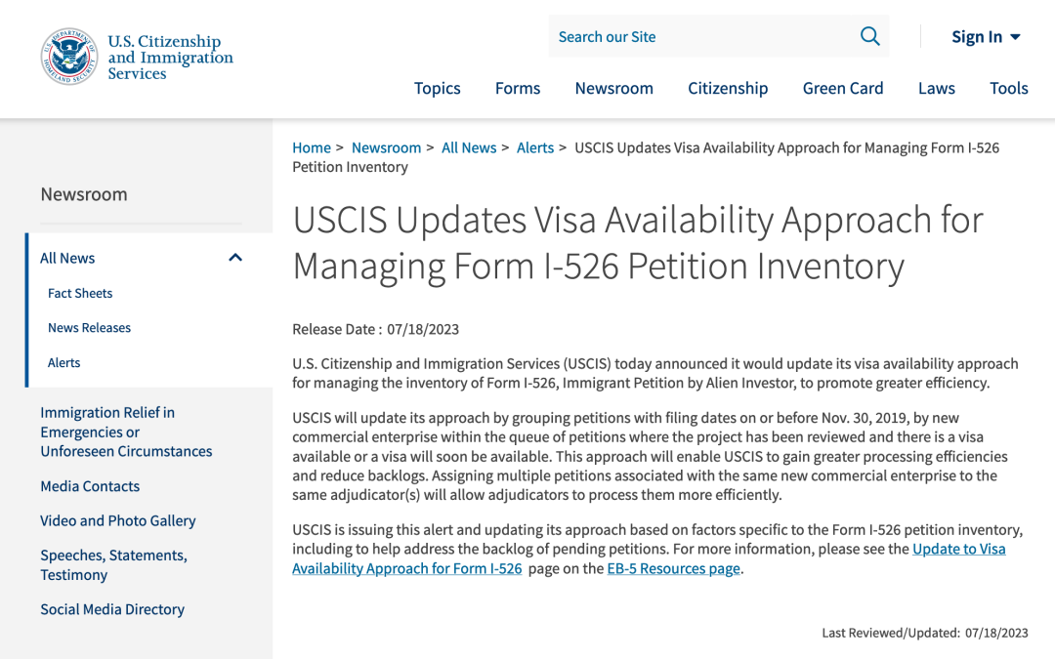Click the Home breadcrumb link

pos(312,147)
